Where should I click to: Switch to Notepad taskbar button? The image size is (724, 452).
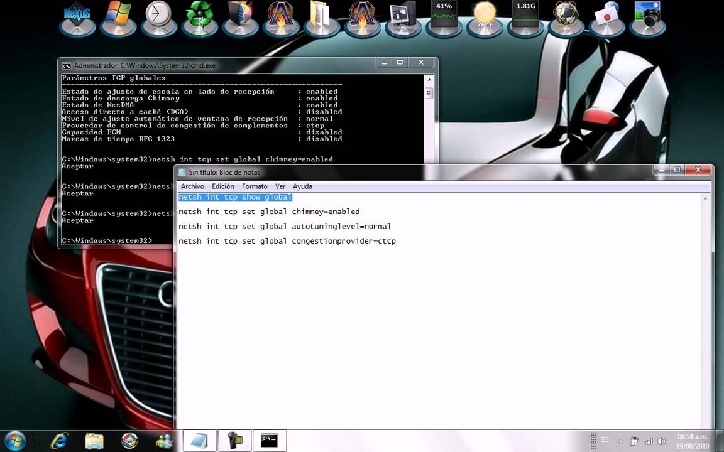tap(199, 441)
